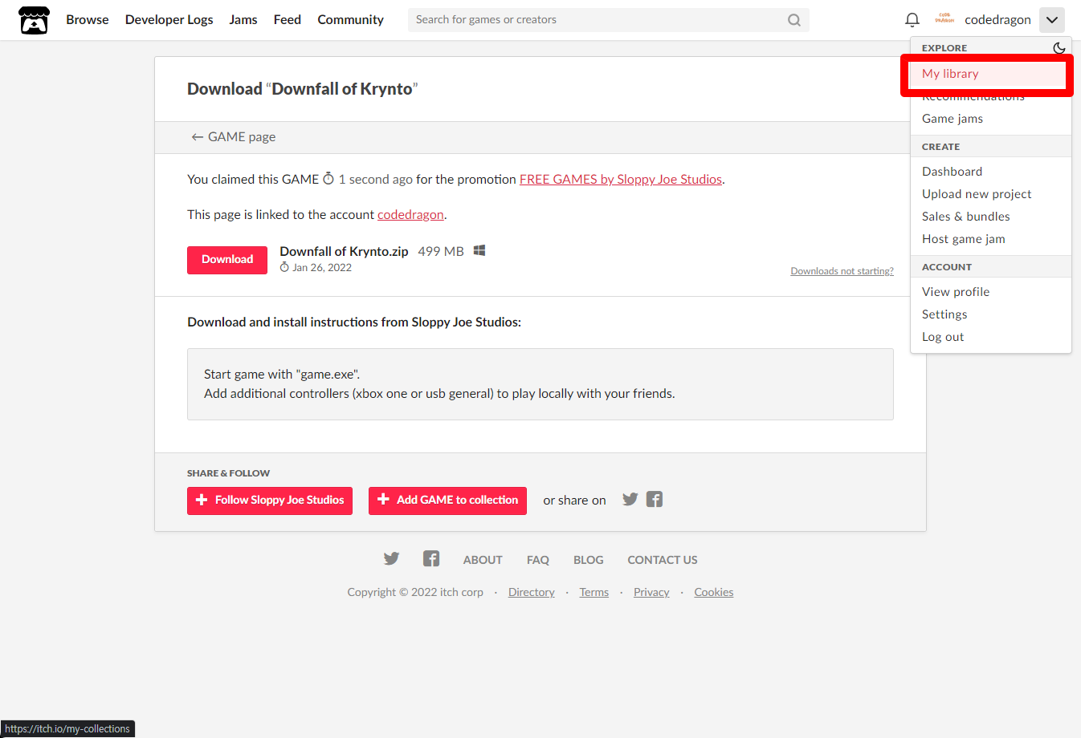Viewport: 1081px width, 738px height.
Task: Click the 'Jan 26, 2022' upload date
Action: pyautogui.click(x=322, y=268)
